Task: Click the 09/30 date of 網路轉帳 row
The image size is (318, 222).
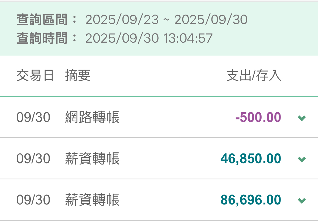Action: pyautogui.click(x=33, y=118)
